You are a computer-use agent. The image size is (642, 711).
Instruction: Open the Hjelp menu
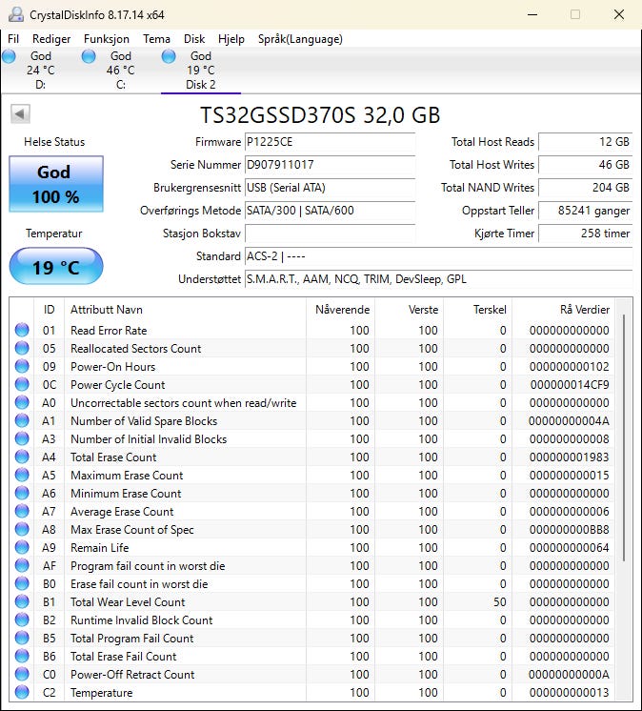[x=231, y=39]
